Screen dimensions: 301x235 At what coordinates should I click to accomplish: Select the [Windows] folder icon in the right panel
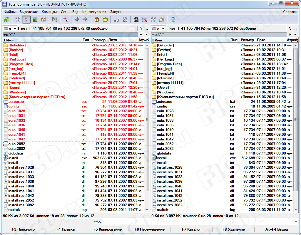pos(154,92)
